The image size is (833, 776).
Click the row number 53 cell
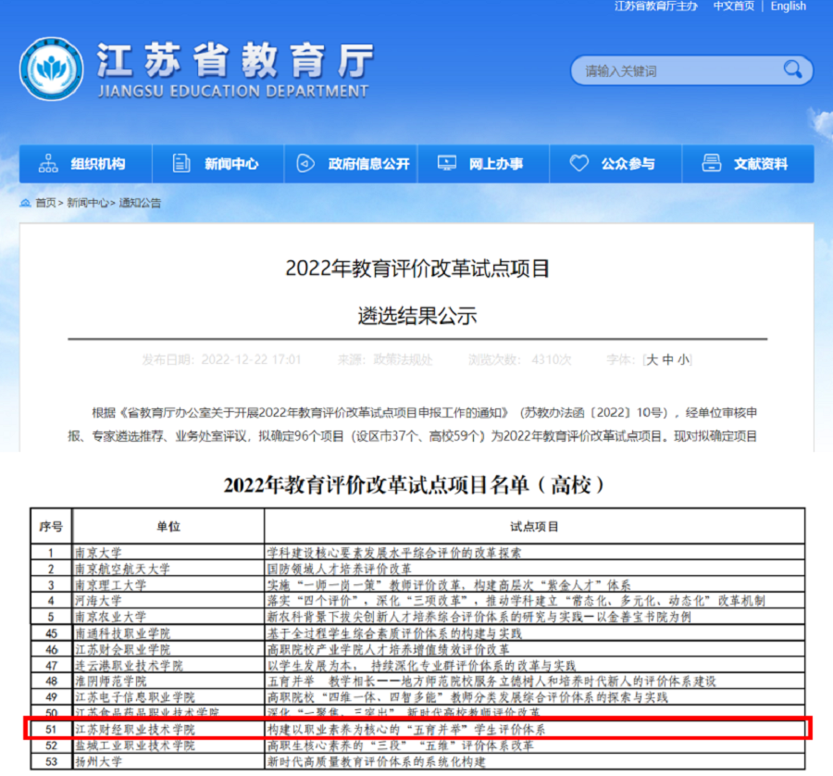pyautogui.click(x=51, y=761)
